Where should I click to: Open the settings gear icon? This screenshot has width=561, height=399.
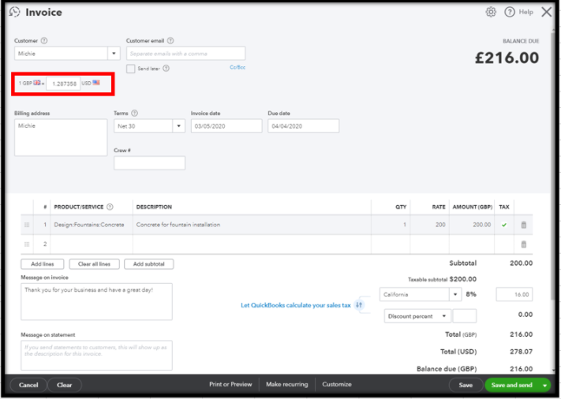491,12
